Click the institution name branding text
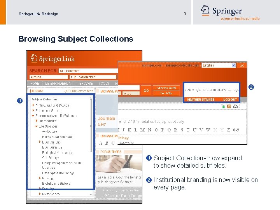This screenshot has width=280, height=210. tap(212, 90)
